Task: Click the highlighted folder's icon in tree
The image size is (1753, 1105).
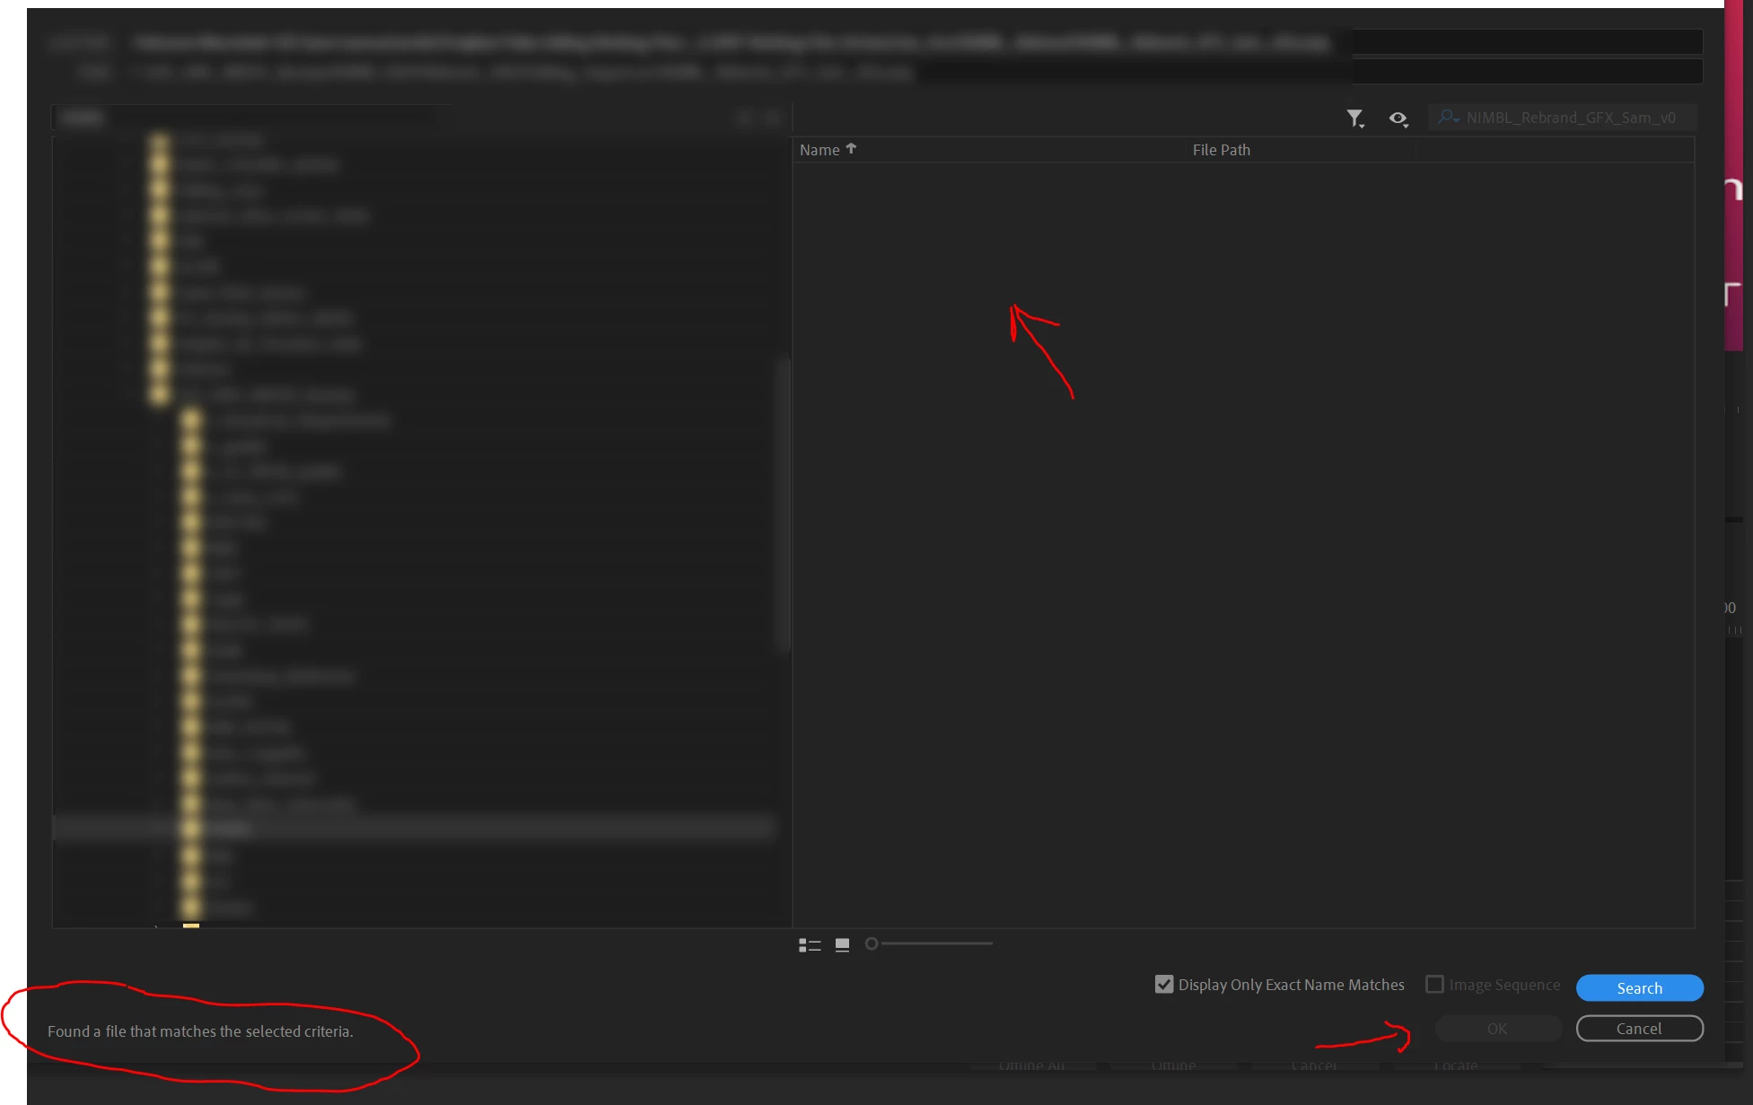Action: point(190,828)
